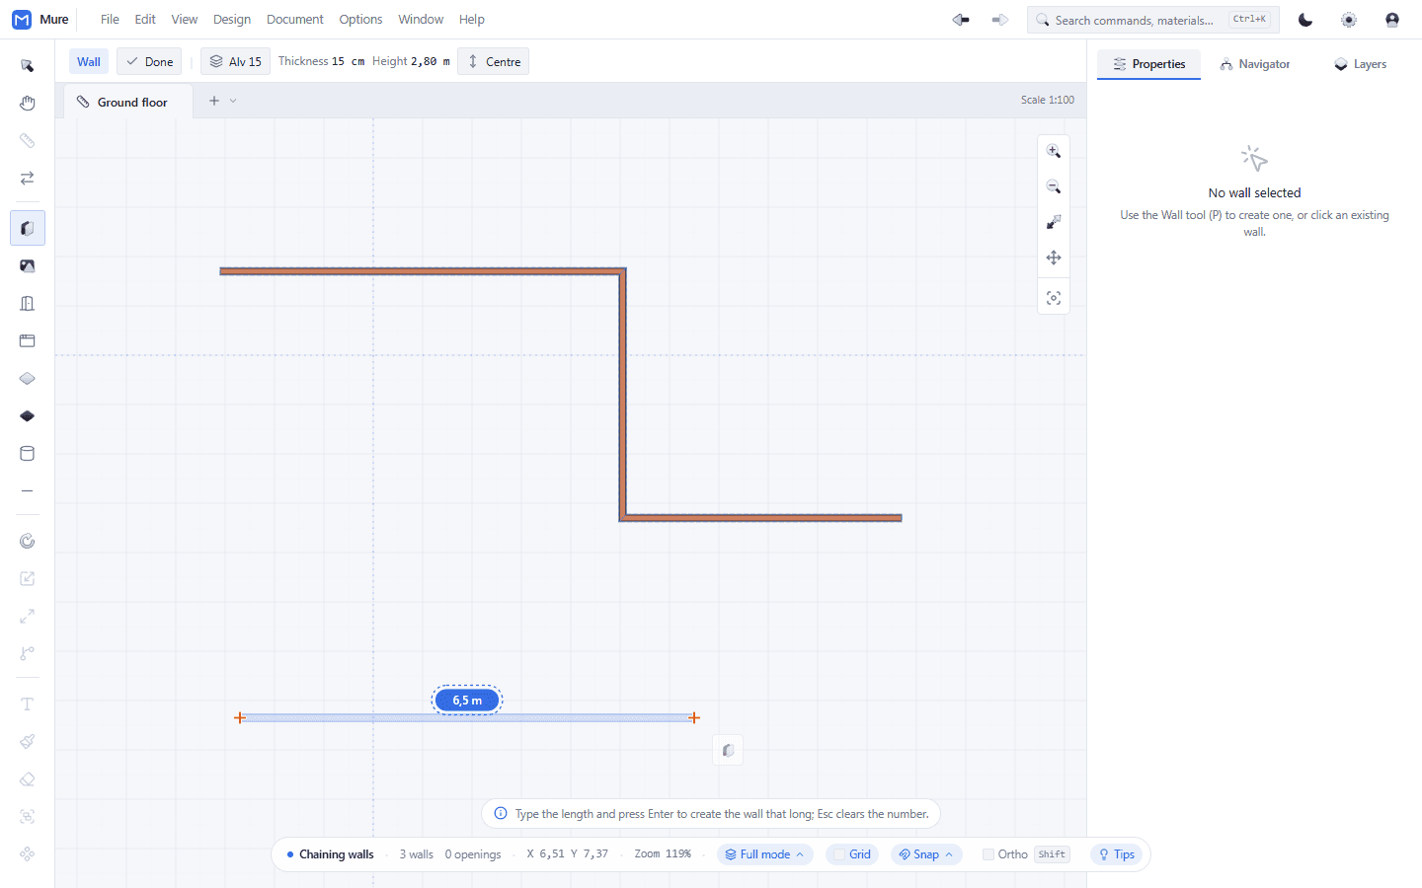Toggle the Tips button
Image resolution: width=1422 pixels, height=888 pixels.
click(x=1117, y=854)
